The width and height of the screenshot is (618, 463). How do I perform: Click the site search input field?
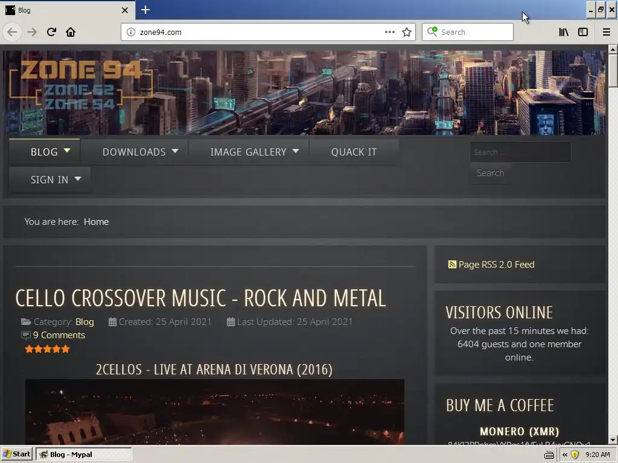pos(520,152)
